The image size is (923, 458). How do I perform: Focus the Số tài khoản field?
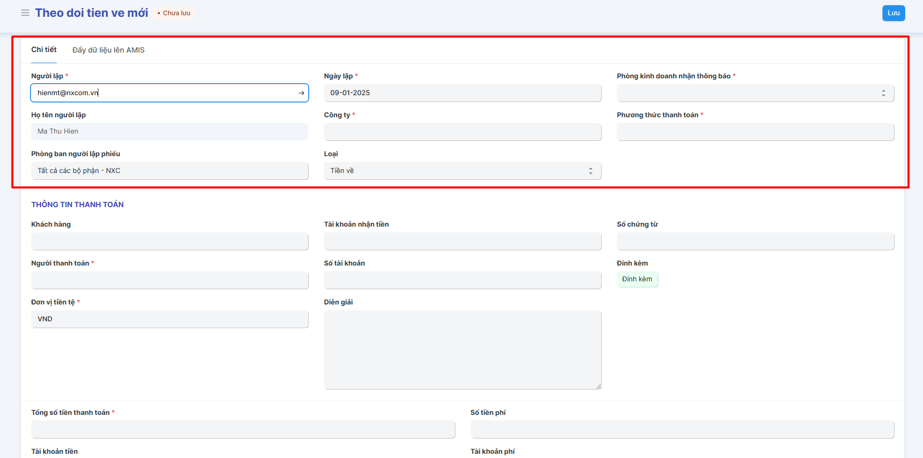462,280
